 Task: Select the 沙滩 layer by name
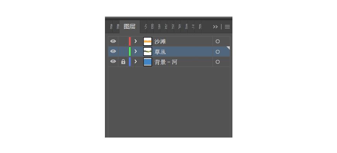160,42
